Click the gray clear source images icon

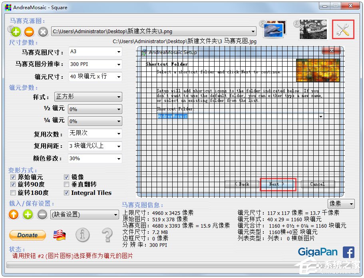coord(43,32)
